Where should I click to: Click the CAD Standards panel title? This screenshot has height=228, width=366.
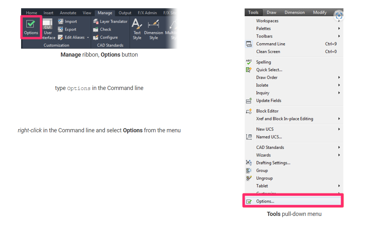110,45
